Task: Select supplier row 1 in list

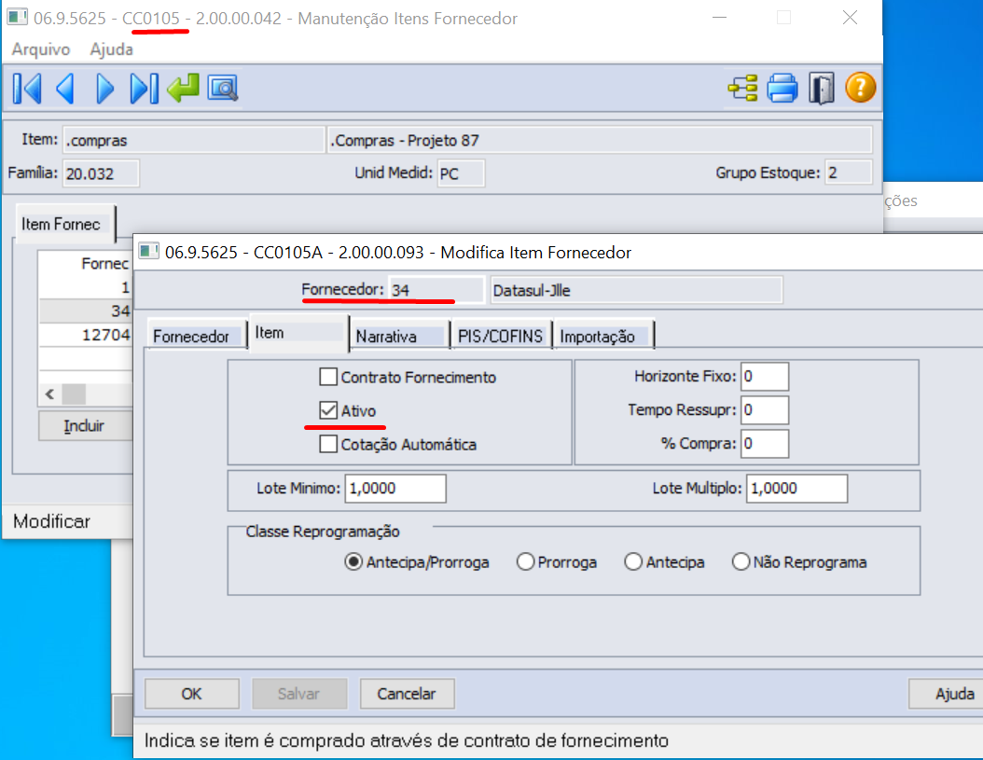Action: point(86,287)
